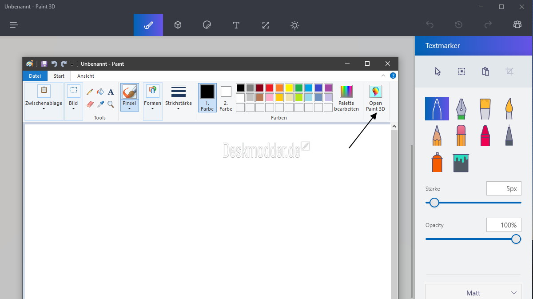The image size is (533, 299).
Task: Pick the yellow color swatch in Paint
Action: click(x=289, y=88)
